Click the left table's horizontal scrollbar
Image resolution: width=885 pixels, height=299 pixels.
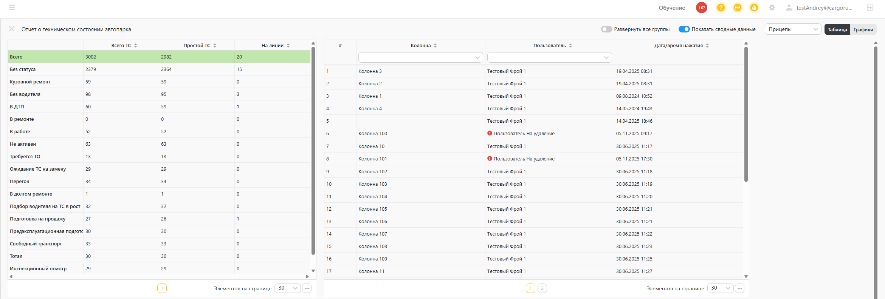point(159,276)
